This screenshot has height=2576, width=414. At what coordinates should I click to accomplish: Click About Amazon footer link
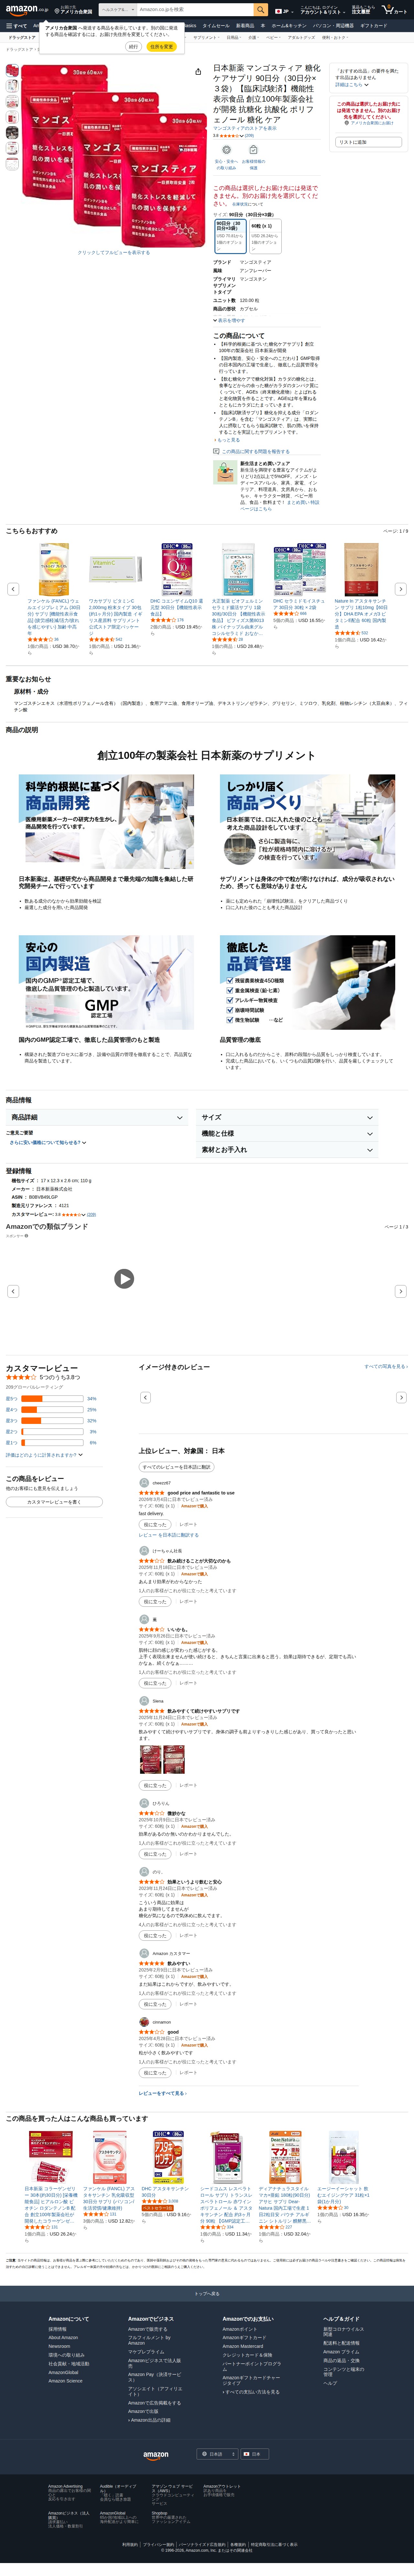point(63,2338)
